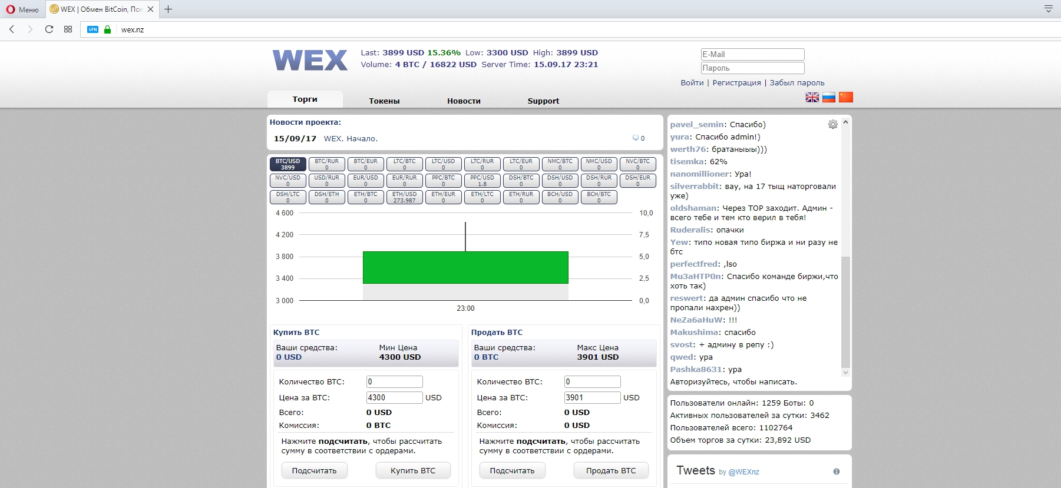Click the Войти login link

tap(692, 83)
